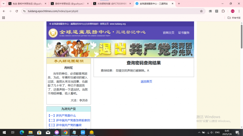Open File Explorer from taskbar
This screenshot has width=243, height=136.
click(31, 132)
